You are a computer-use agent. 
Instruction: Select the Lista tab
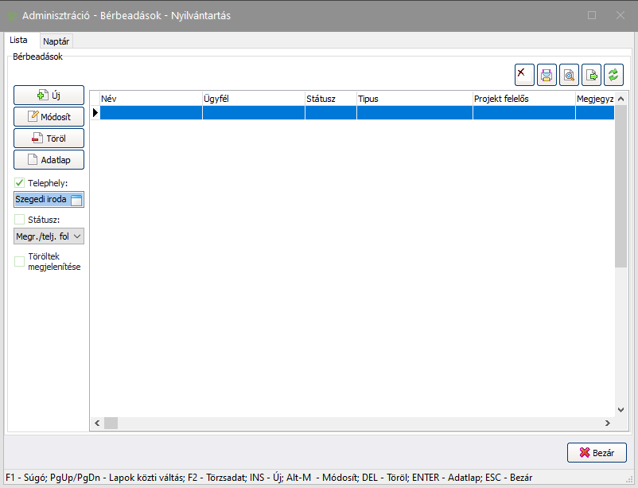(18, 40)
